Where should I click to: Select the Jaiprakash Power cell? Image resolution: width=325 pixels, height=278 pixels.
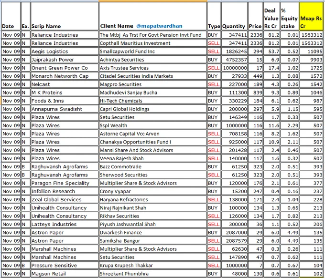coord(65,60)
